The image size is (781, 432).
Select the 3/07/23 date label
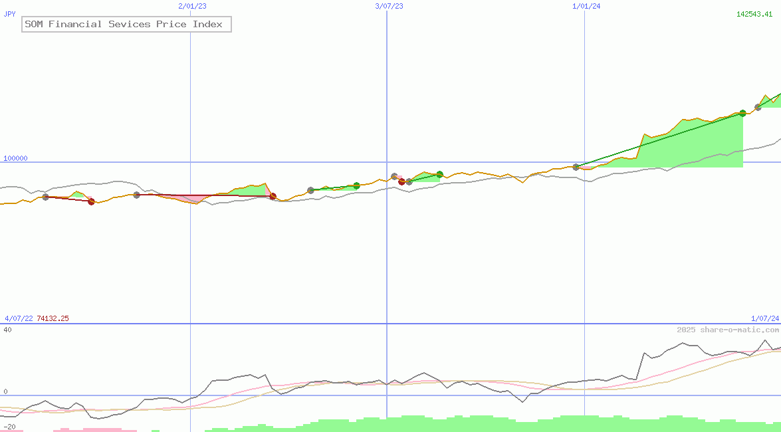tap(389, 6)
